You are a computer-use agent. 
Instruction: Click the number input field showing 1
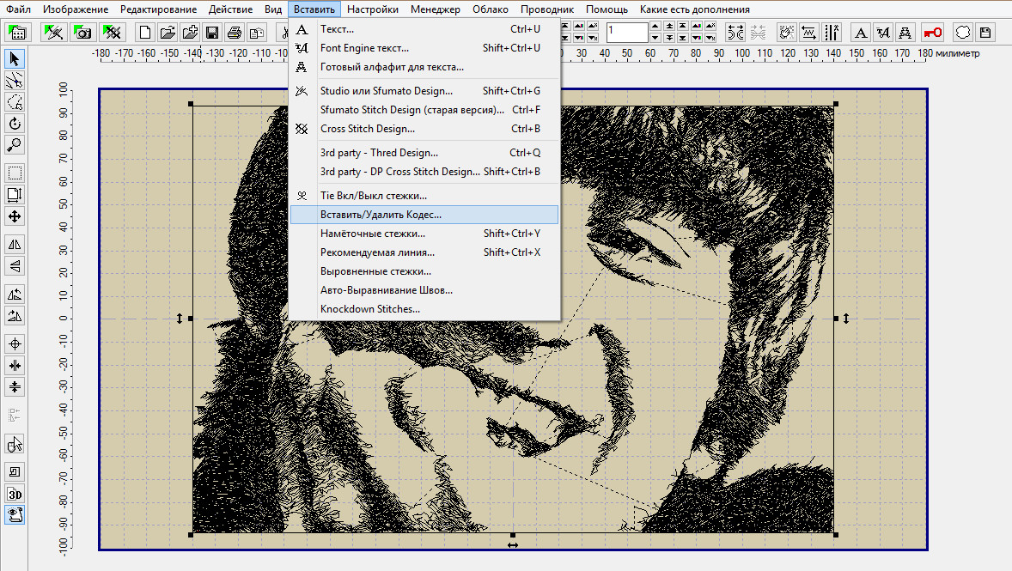[x=626, y=33]
